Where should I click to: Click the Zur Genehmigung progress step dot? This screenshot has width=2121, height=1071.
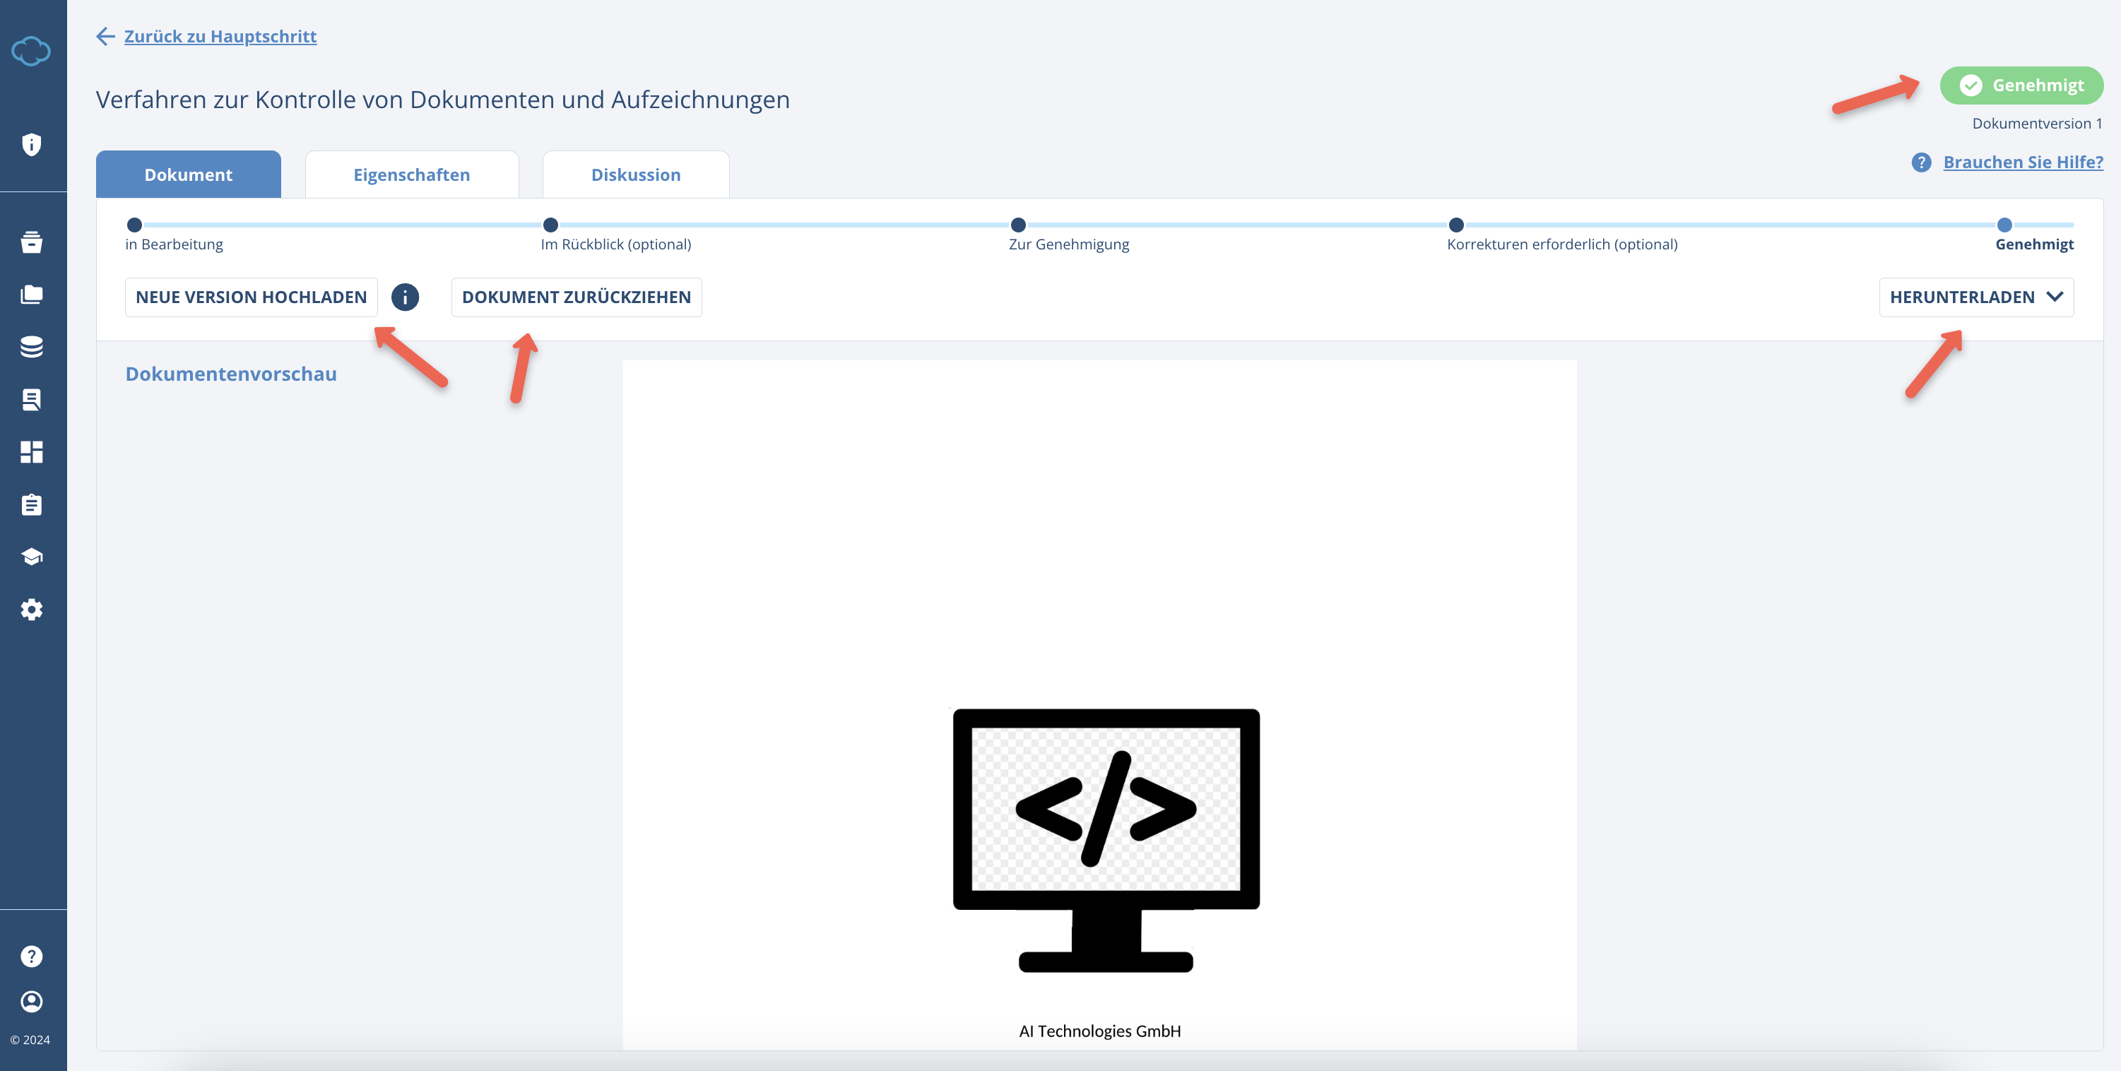[1017, 224]
